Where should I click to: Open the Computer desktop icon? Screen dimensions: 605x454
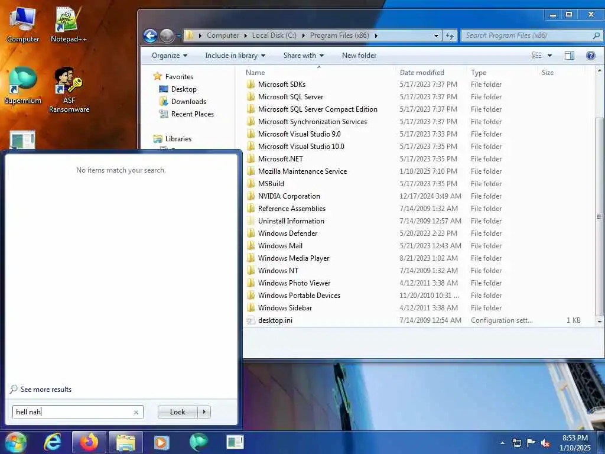pos(23,24)
